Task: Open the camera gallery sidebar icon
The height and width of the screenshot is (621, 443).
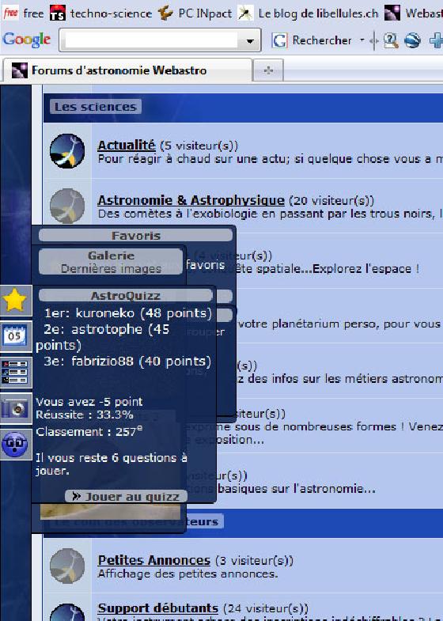Action: [16, 408]
